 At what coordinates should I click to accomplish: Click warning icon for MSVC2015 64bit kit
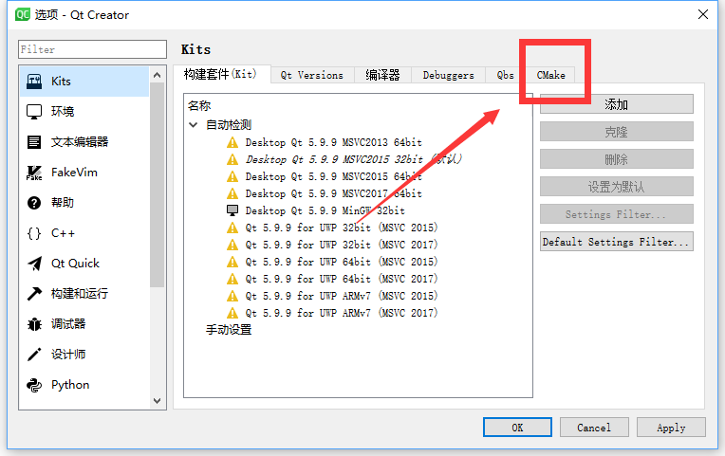[x=232, y=176]
